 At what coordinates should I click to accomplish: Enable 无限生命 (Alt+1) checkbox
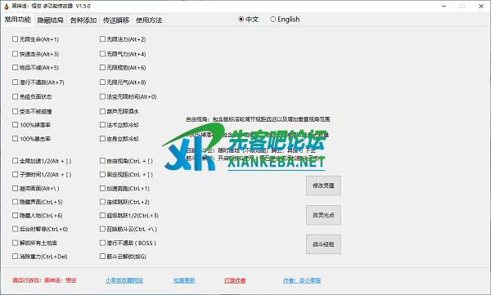(x=15, y=39)
